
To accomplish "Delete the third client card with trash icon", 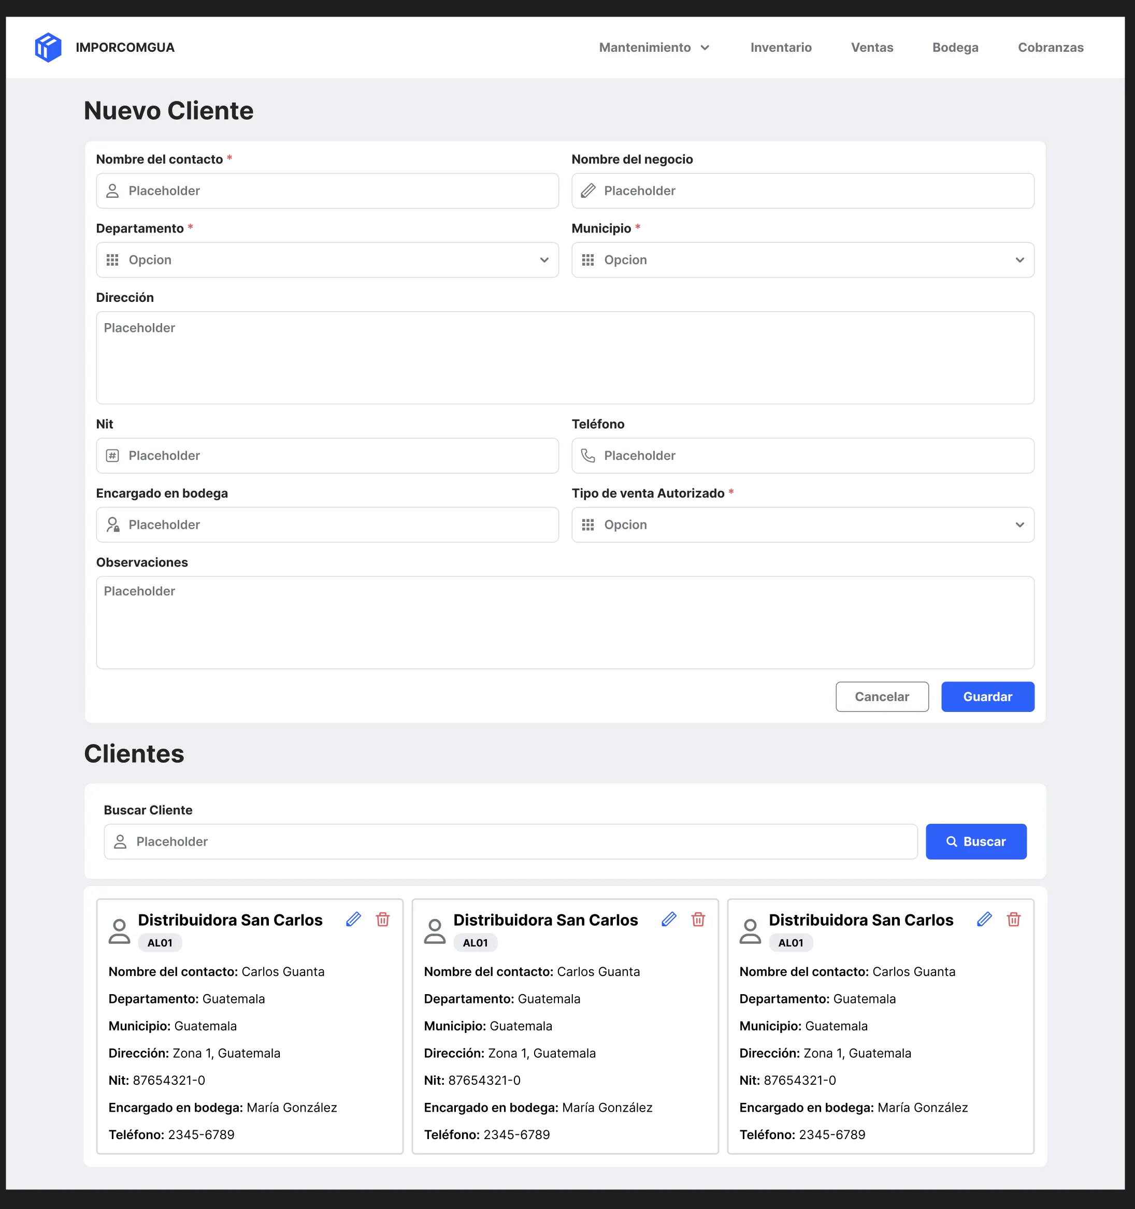I will 1013,919.
